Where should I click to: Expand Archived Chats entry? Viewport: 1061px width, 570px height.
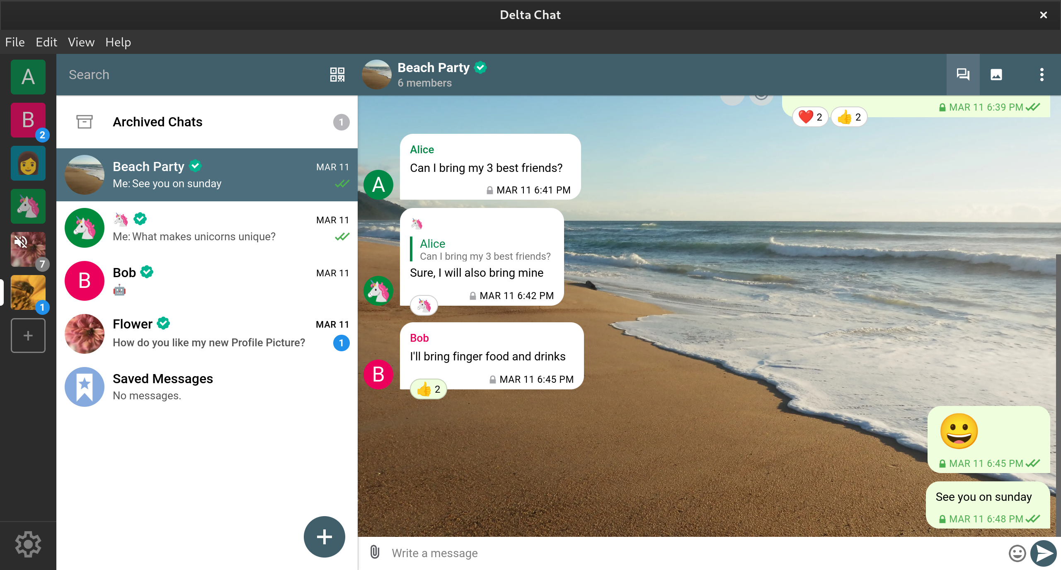click(207, 122)
